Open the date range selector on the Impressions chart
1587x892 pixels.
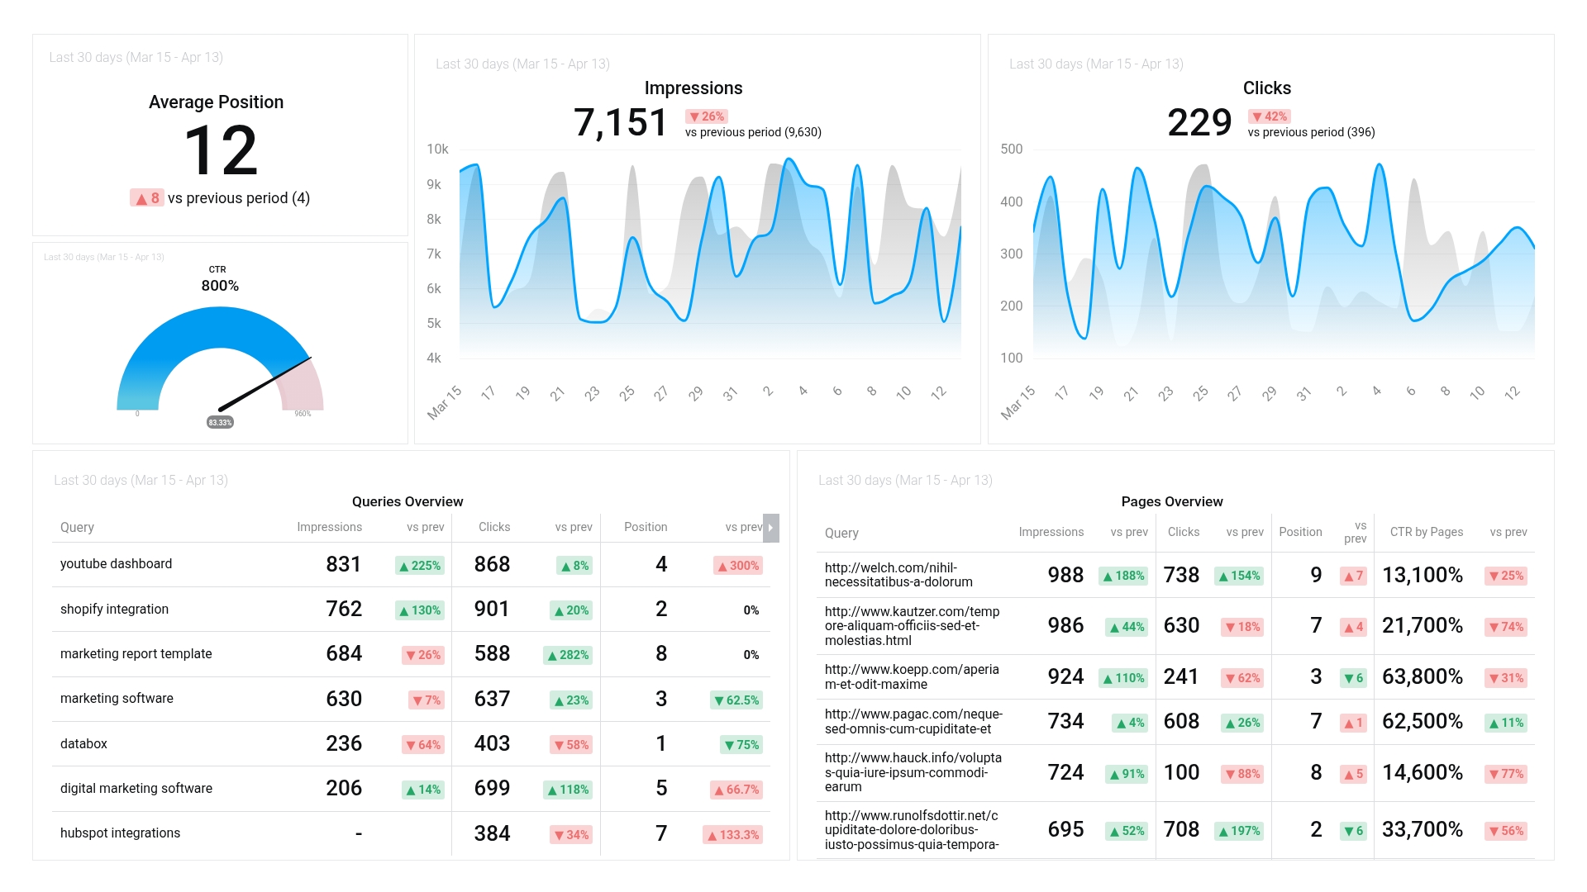(x=523, y=64)
